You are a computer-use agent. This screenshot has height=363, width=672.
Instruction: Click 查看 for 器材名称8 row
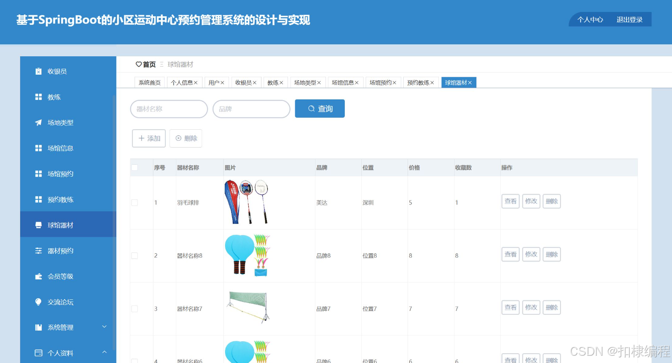point(511,255)
